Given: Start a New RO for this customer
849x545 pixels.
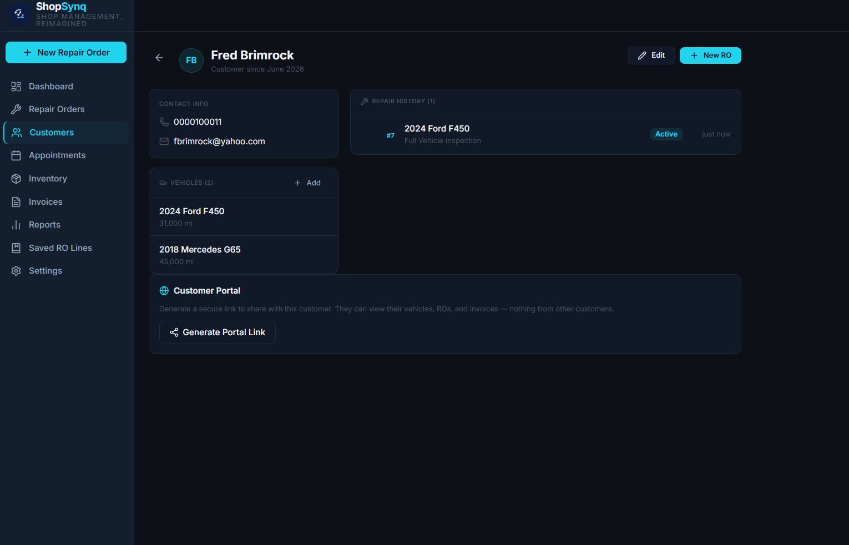Looking at the screenshot, I should pos(710,55).
